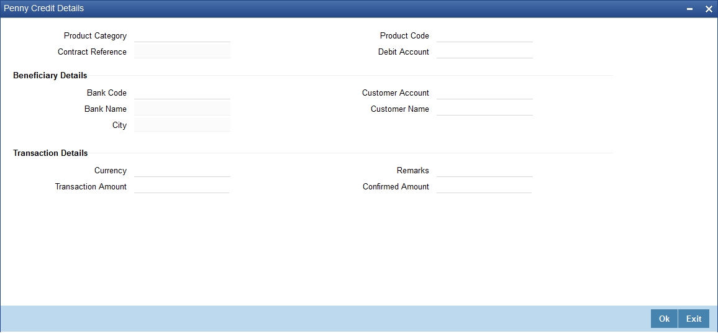Focus the Customer Name field
Screen dimensions: 718x336
click(484, 109)
